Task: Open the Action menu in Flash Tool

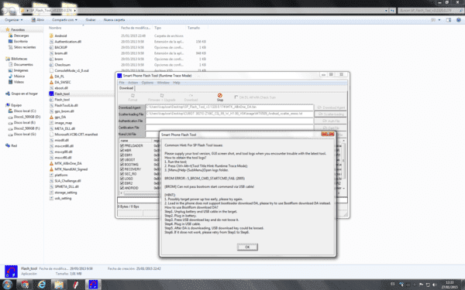Action: (x=133, y=83)
